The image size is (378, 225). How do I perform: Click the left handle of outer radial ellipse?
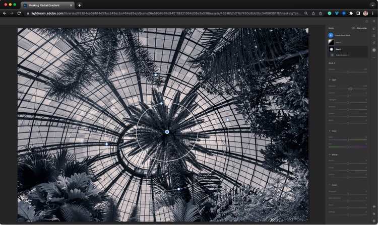106,144
